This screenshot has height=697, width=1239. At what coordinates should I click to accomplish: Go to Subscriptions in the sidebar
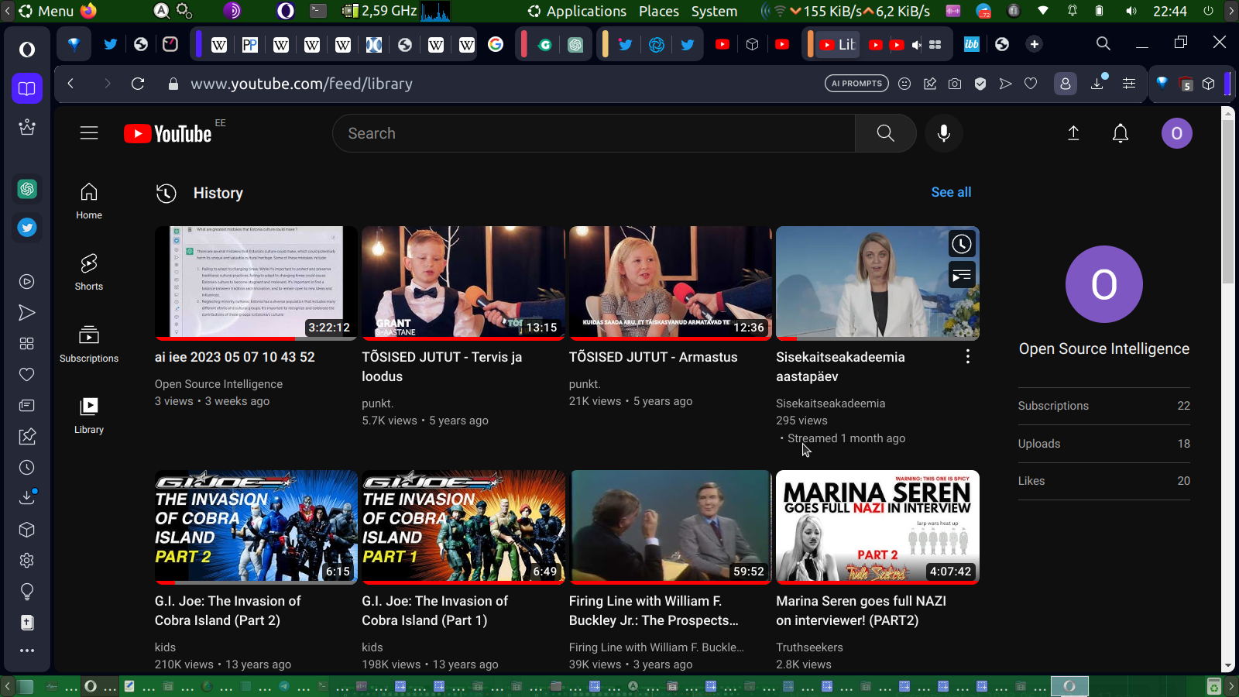[89, 344]
